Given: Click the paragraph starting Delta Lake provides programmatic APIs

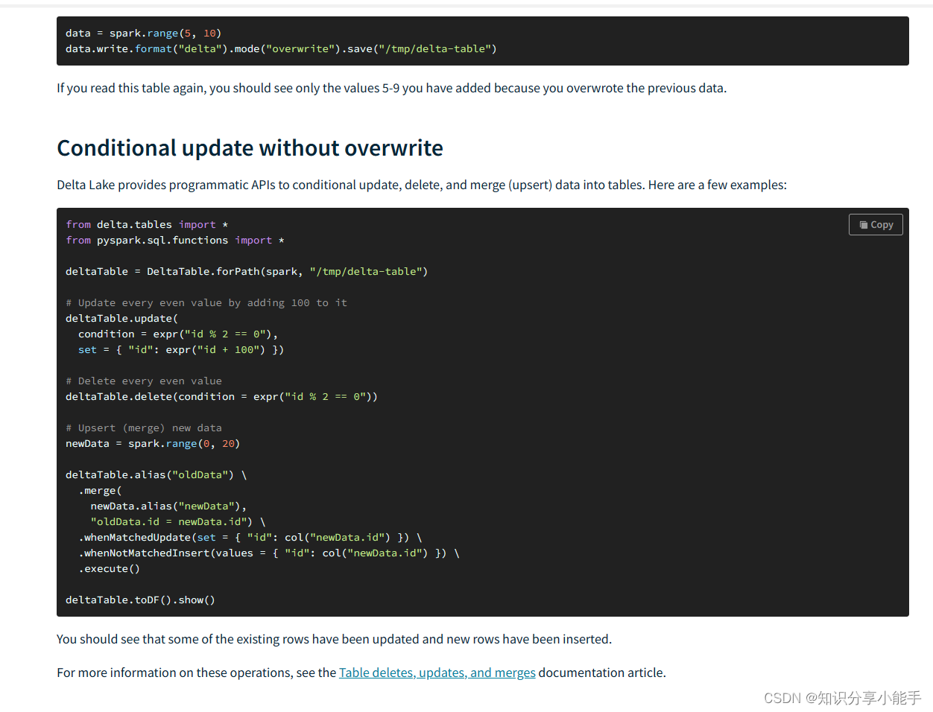Looking at the screenshot, I should (422, 185).
